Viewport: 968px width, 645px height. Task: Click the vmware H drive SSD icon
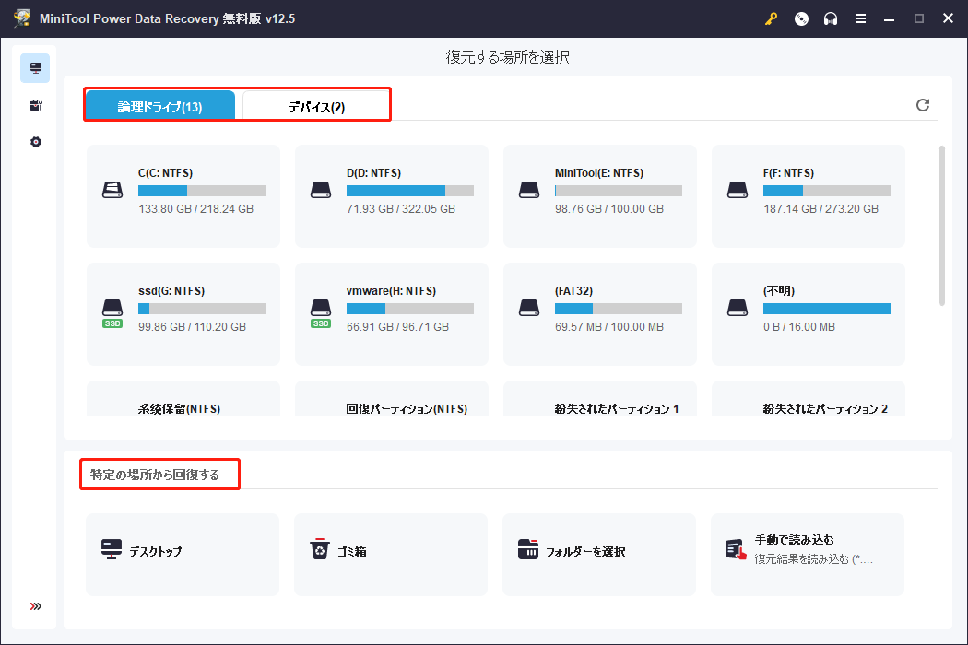pyautogui.click(x=321, y=313)
